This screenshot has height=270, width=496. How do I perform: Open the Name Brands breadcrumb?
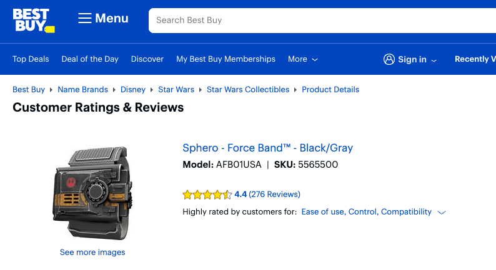pos(82,90)
